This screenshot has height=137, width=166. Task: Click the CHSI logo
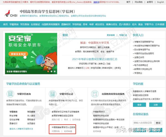click(11, 14)
